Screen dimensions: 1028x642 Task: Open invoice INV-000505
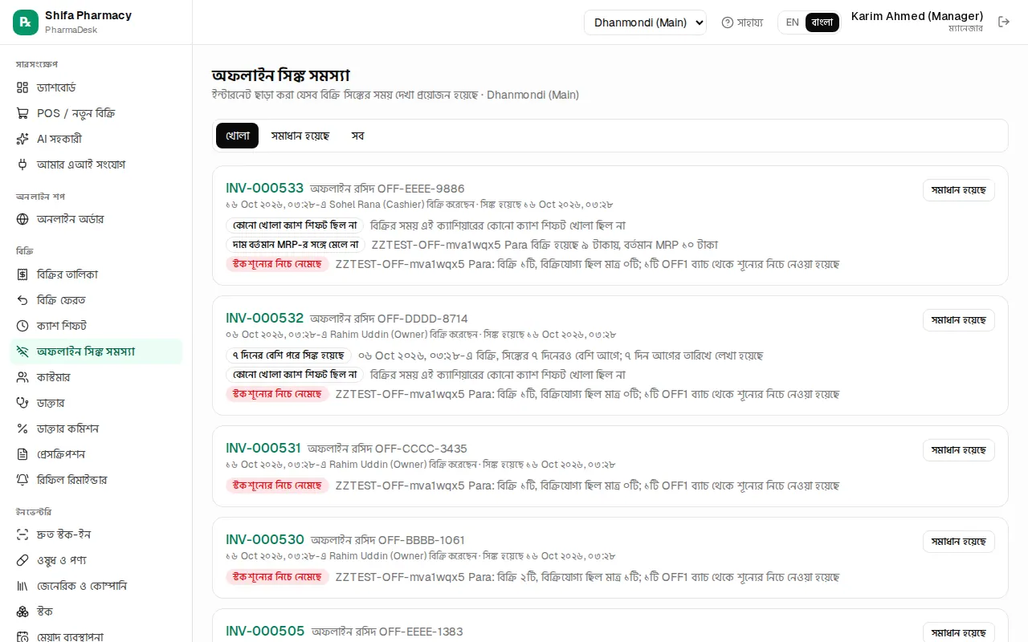coord(265,632)
